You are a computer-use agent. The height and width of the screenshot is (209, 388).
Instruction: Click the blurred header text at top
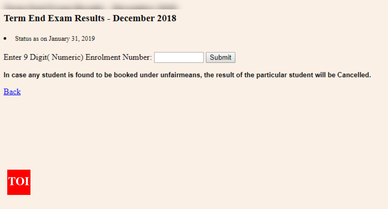click(x=91, y=6)
